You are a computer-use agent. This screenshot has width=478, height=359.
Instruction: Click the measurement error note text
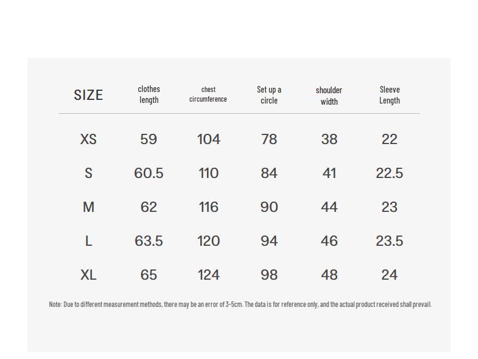point(240,305)
